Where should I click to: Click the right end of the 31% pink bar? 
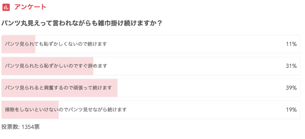point(92,66)
